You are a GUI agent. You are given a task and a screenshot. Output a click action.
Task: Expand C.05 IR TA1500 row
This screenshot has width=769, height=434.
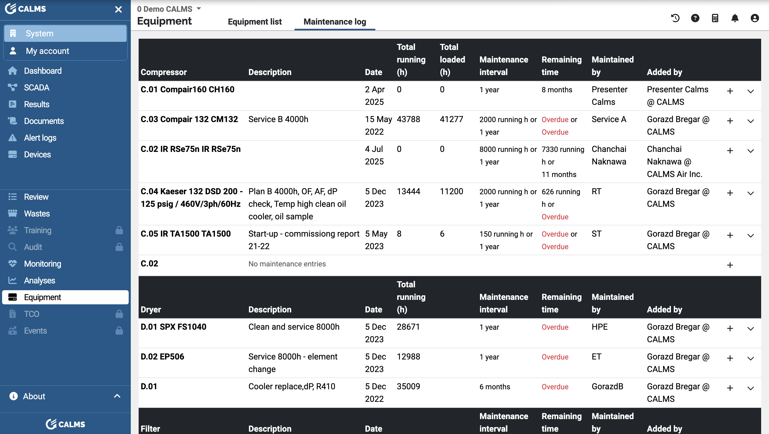(x=750, y=236)
